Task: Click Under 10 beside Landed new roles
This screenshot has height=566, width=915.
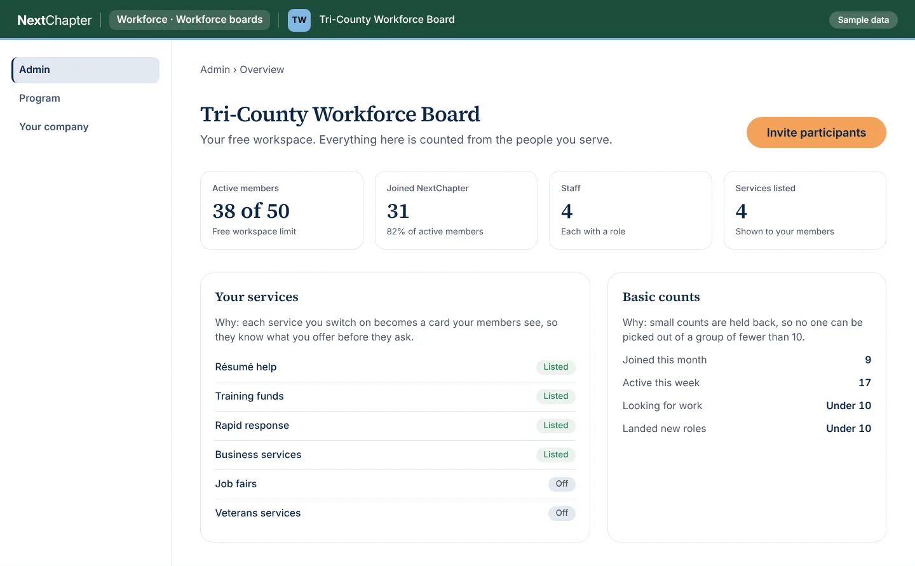Action: click(848, 429)
